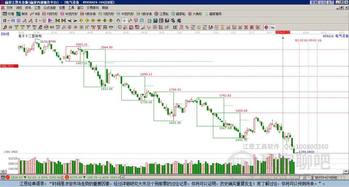Open the 交易委托 menu
Screen dimensions: 349x187
click(93, 8)
